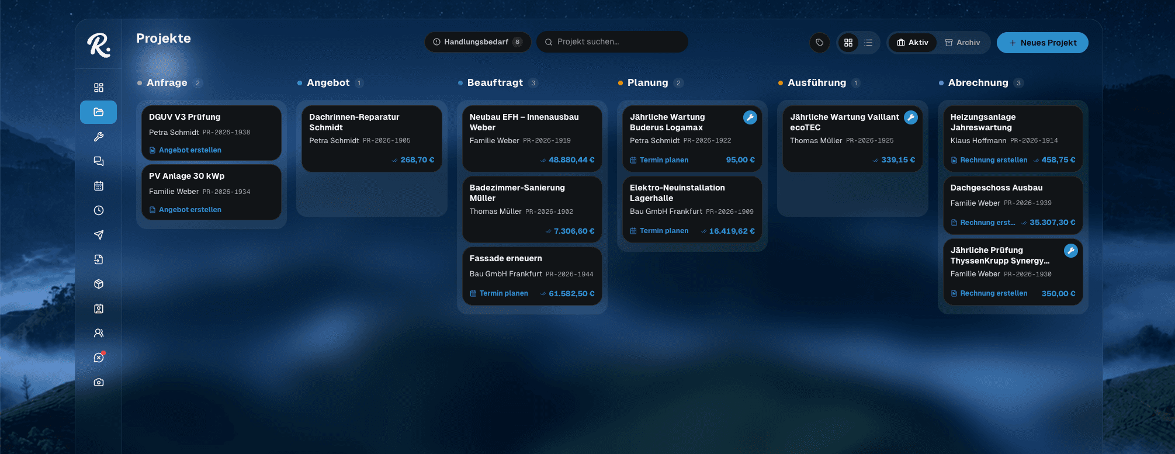The height and width of the screenshot is (454, 1175).
Task: Click Termin planen on Fassade erneuern card
Action: (x=499, y=293)
